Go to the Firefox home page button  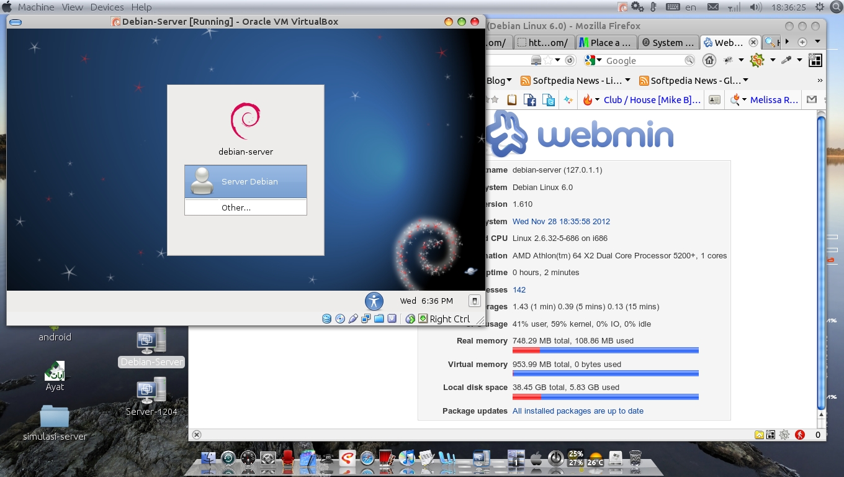point(709,60)
